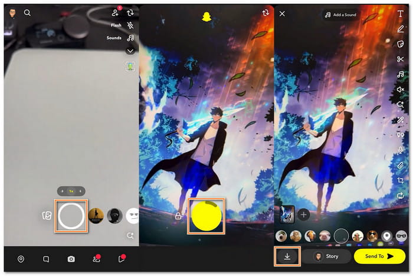Switch to the Camera tab in bottom bar
Screen dimensions: 413x276
71,259
